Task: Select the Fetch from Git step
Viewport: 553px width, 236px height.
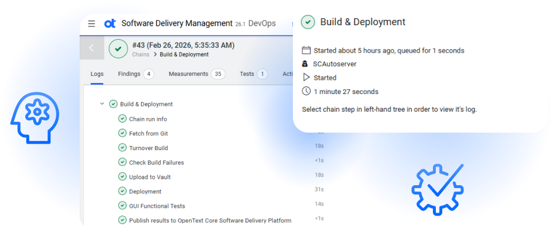Action: pos(148,134)
